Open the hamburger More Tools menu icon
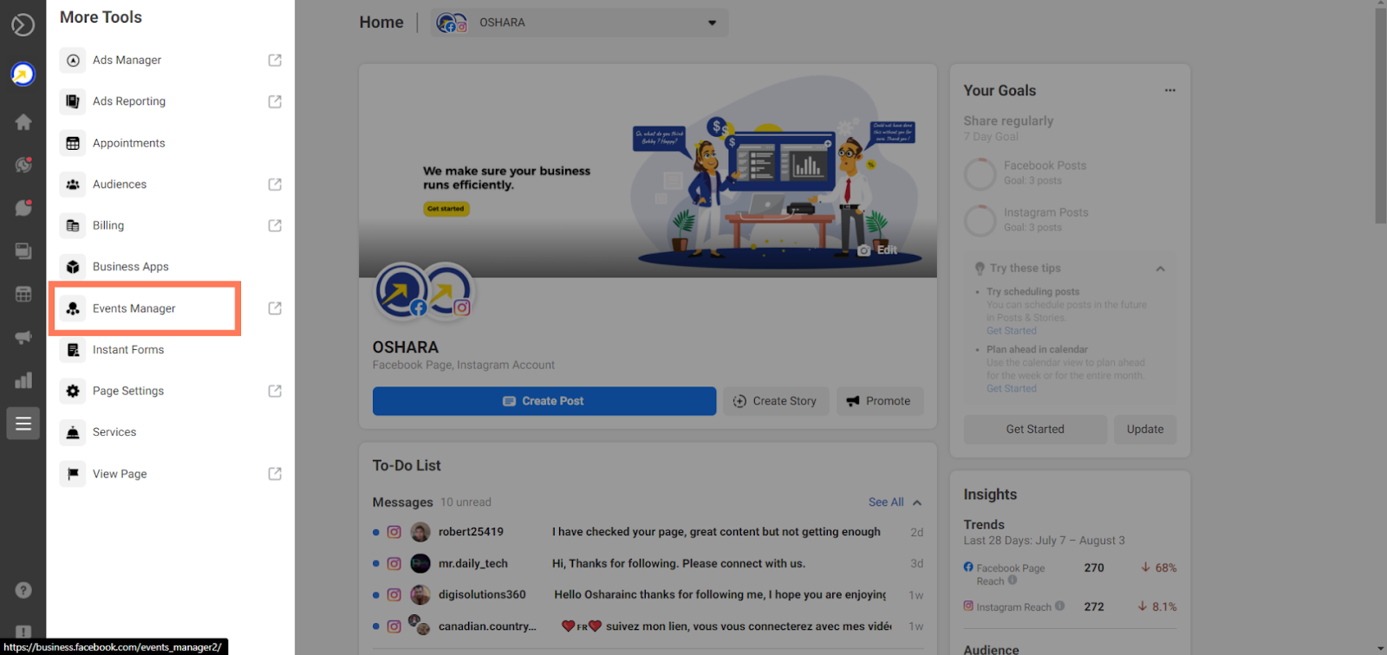The image size is (1387, 655). coord(23,424)
